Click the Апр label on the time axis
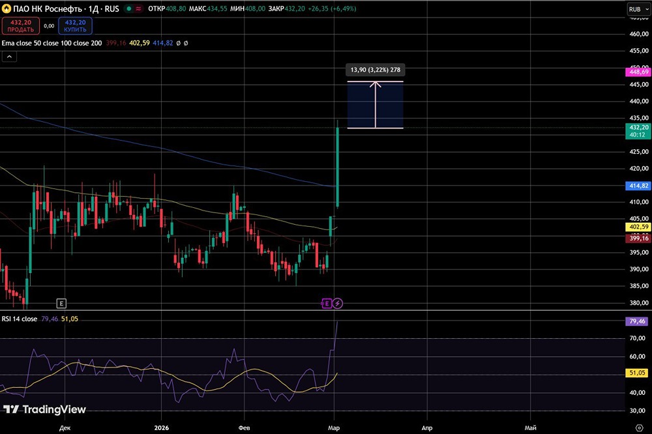This screenshot has width=652, height=434. click(x=427, y=427)
